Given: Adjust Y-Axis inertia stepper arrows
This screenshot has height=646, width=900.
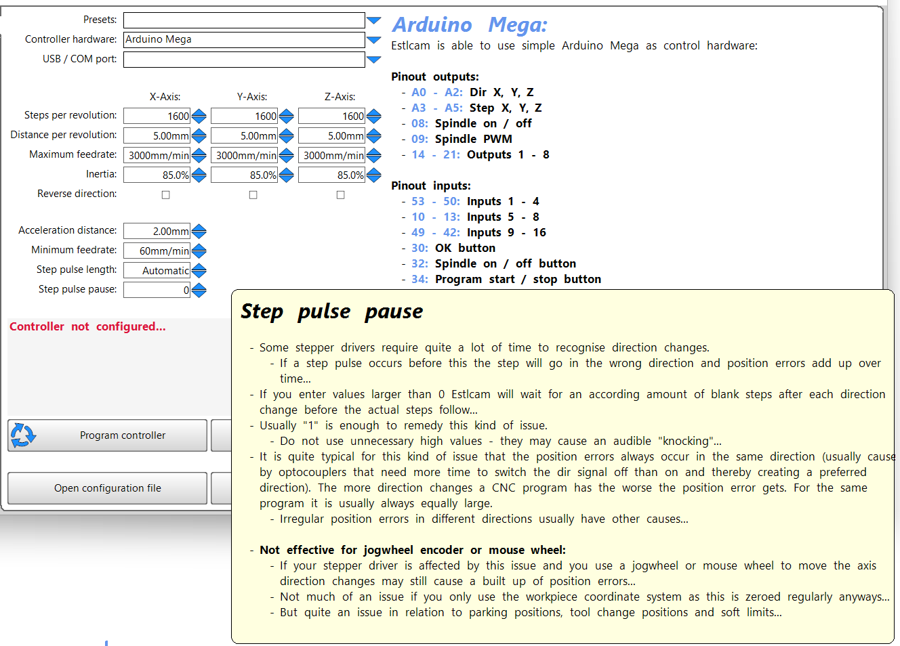Looking at the screenshot, I should coord(286,175).
